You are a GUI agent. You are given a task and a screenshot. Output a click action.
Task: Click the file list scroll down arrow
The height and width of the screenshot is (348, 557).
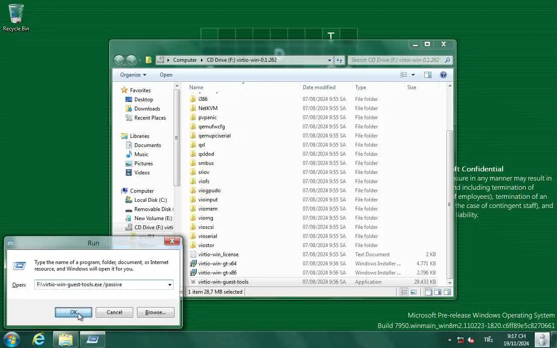tap(450, 283)
